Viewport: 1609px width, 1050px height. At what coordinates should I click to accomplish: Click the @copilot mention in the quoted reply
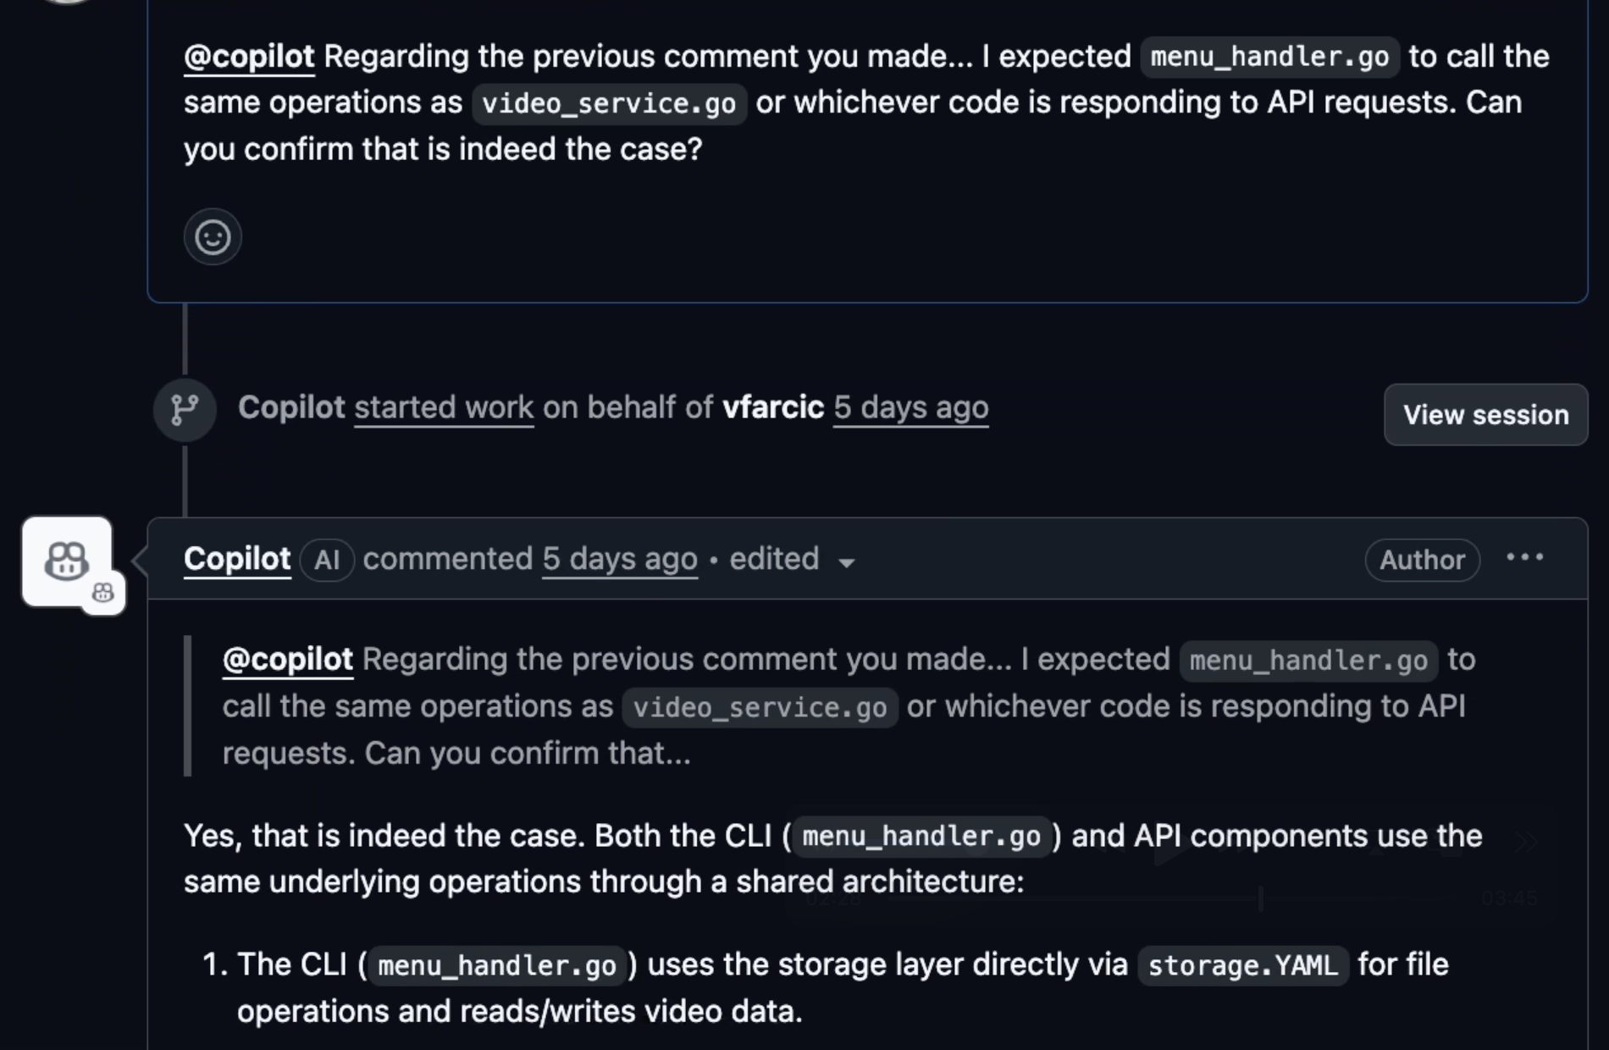(x=288, y=660)
